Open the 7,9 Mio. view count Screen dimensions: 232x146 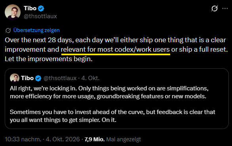click(95, 139)
